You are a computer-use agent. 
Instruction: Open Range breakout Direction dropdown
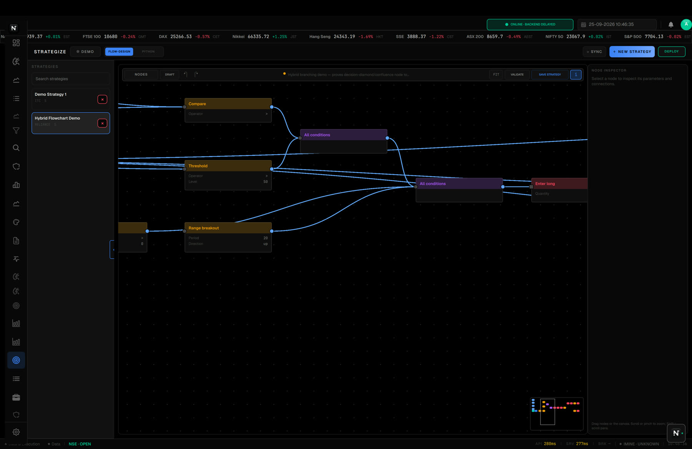pos(228,244)
